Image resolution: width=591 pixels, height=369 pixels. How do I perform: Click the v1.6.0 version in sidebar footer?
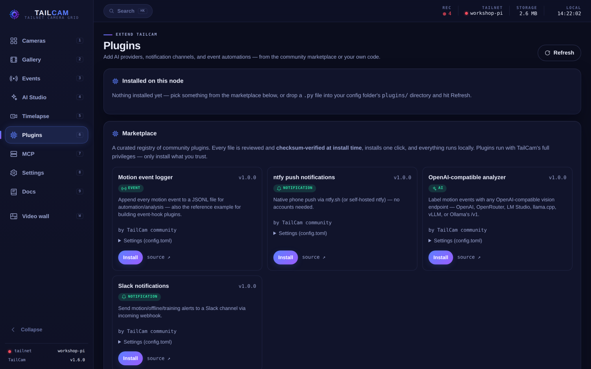(x=78, y=360)
